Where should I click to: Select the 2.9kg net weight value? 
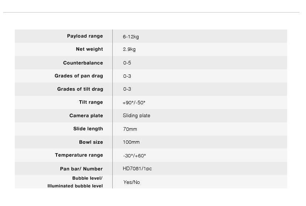[x=129, y=49]
